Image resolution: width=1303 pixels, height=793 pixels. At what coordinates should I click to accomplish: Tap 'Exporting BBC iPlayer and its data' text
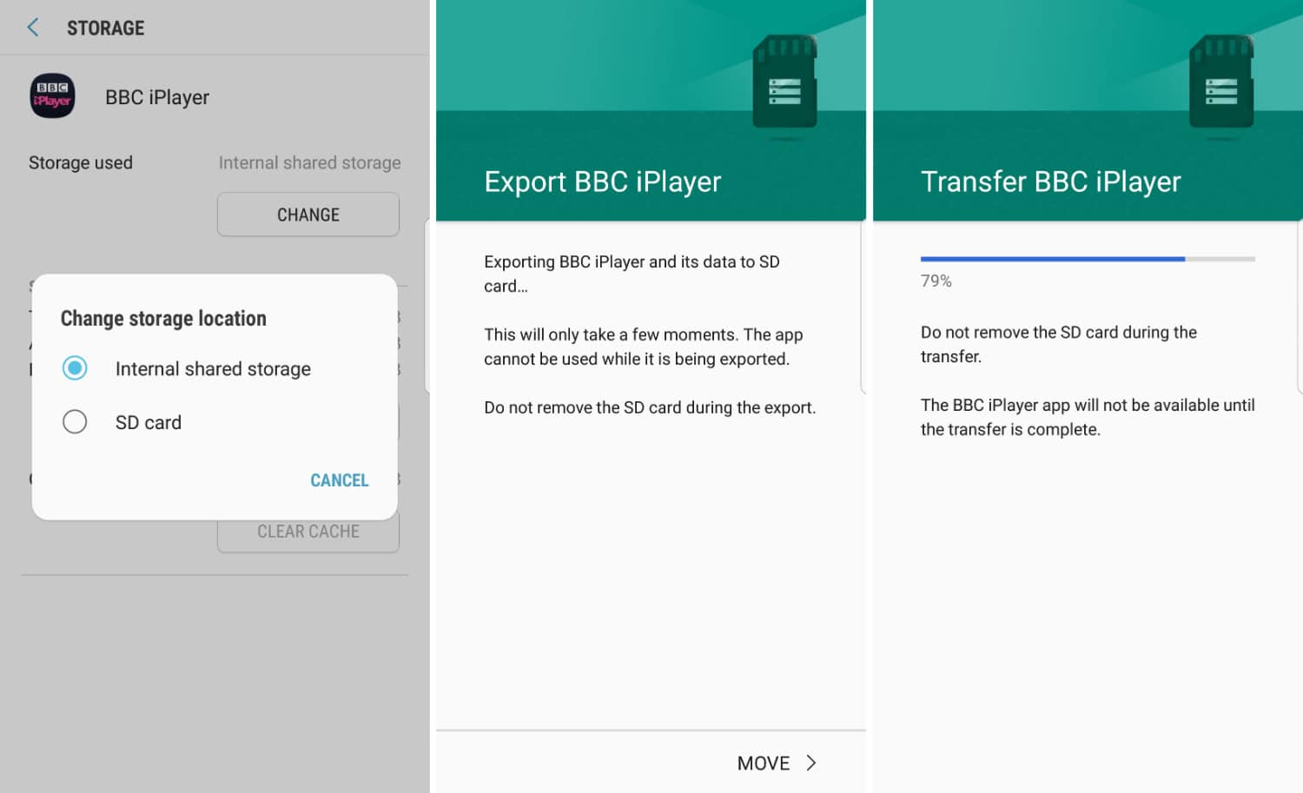(632, 274)
